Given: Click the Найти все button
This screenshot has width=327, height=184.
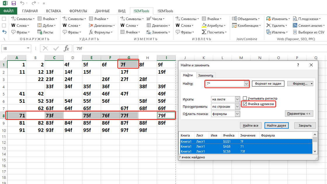Looking at the screenshot, I should click(x=251, y=125).
